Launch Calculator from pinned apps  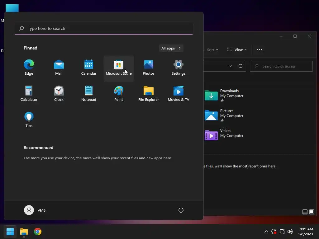(29, 94)
